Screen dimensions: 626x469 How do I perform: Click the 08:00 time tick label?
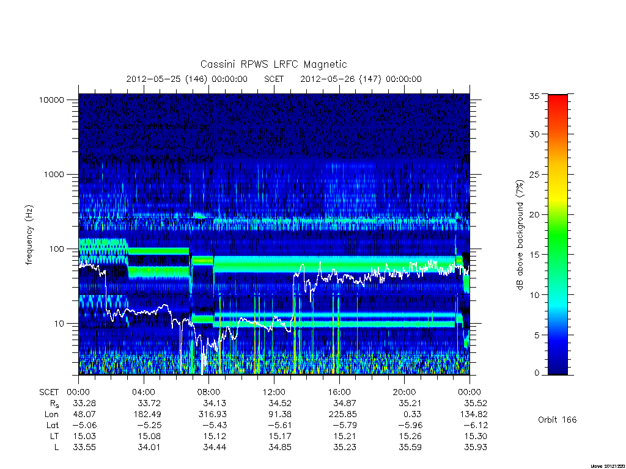[209, 393]
